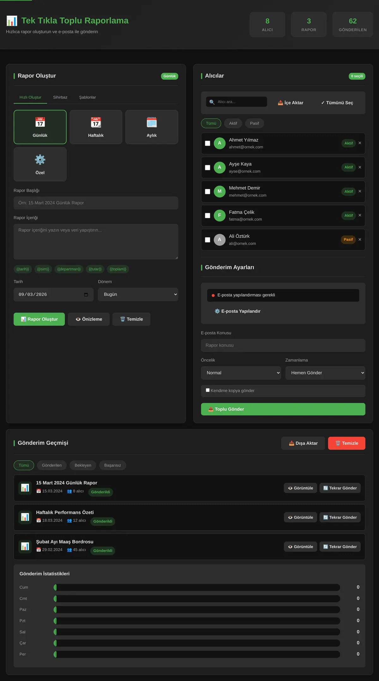Click the calendar picker icon in Tarih field
The image size is (379, 681).
point(86,295)
